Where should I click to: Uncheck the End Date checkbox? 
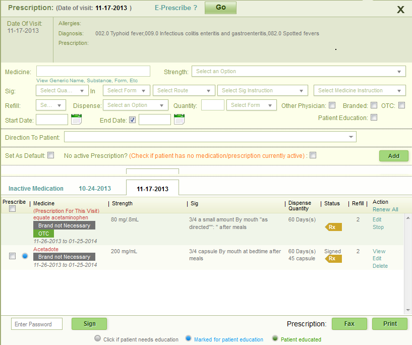[x=133, y=120]
